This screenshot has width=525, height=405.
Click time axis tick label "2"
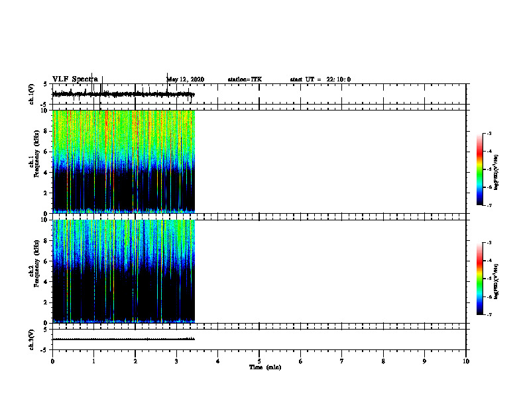coord(135,361)
